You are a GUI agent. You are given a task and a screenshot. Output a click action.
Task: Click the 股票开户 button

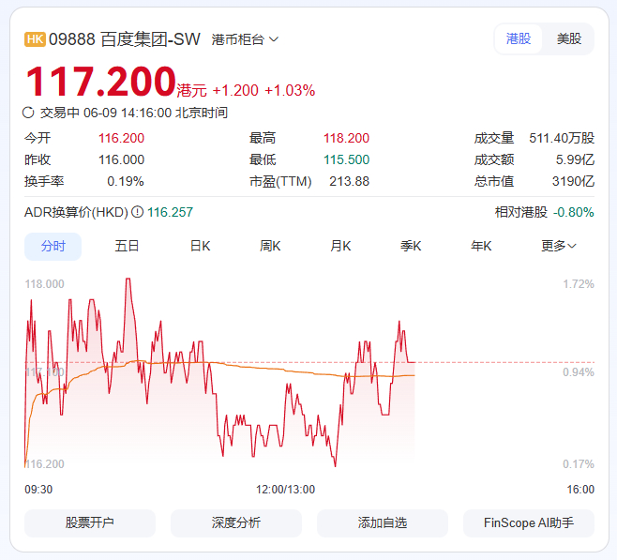[x=90, y=523]
